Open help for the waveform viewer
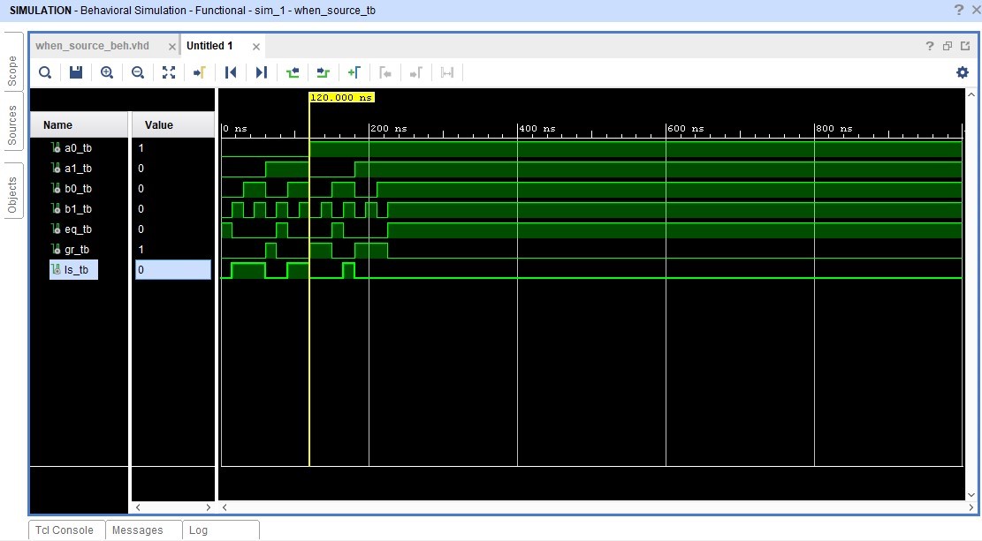 coord(928,45)
